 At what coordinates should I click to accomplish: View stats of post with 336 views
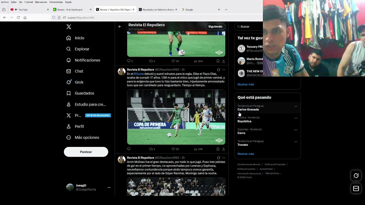[x=198, y=149]
